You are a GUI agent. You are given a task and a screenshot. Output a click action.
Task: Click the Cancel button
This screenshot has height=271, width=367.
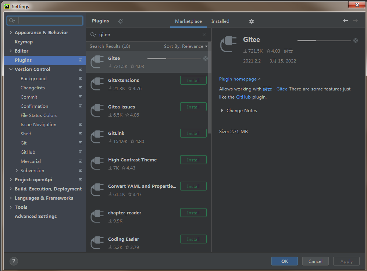point(315,261)
